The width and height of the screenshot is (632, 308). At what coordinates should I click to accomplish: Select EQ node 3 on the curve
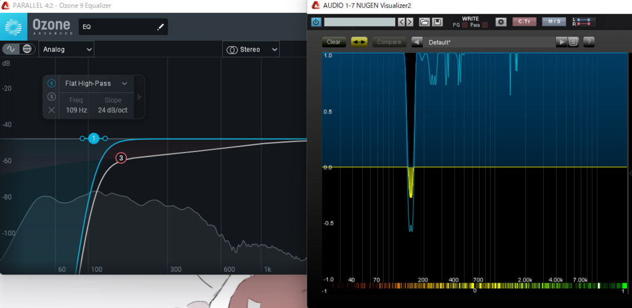pos(121,158)
